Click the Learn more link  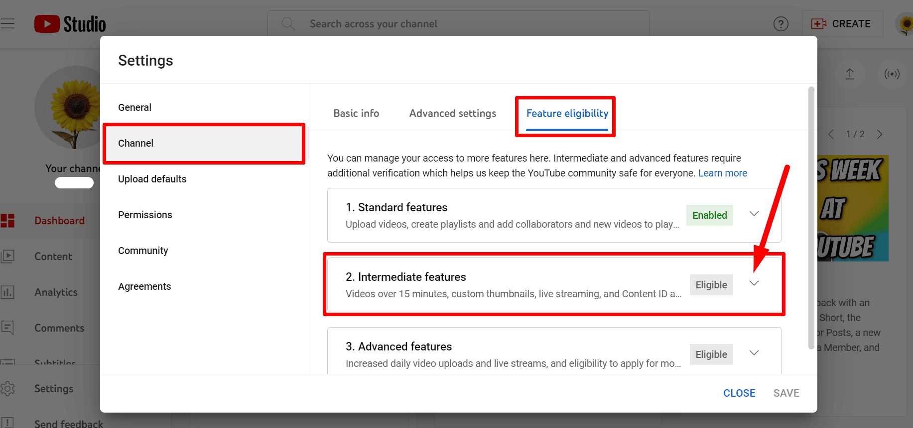pyautogui.click(x=722, y=173)
